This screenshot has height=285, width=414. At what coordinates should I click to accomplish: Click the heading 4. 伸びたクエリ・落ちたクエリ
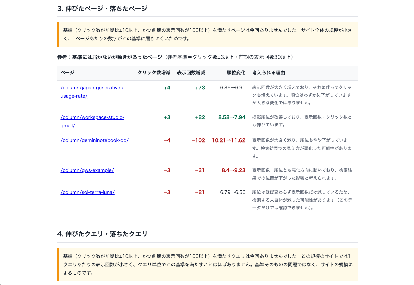[102, 234]
